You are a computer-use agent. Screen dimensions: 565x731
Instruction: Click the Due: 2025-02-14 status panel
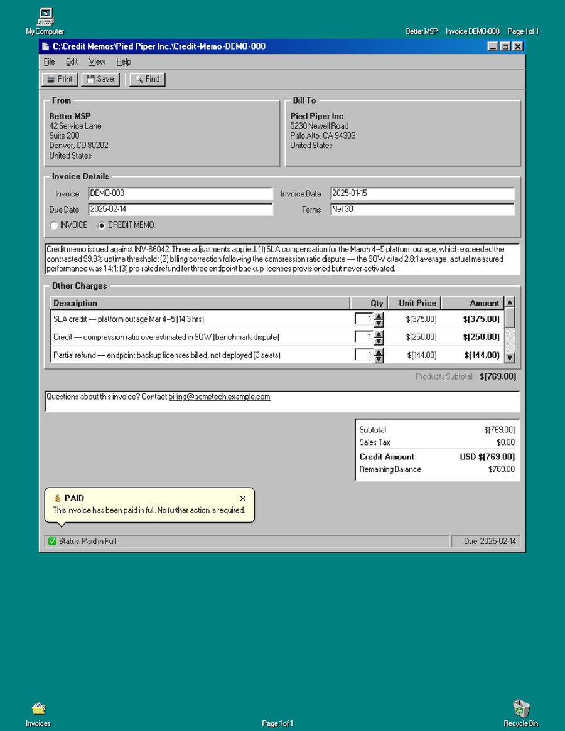coord(486,542)
